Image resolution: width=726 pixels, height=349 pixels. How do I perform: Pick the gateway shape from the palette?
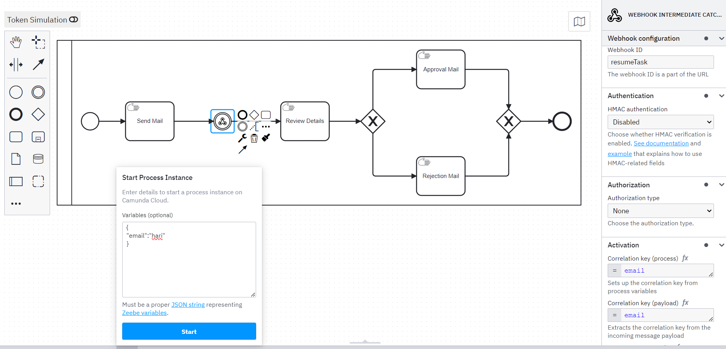38,114
